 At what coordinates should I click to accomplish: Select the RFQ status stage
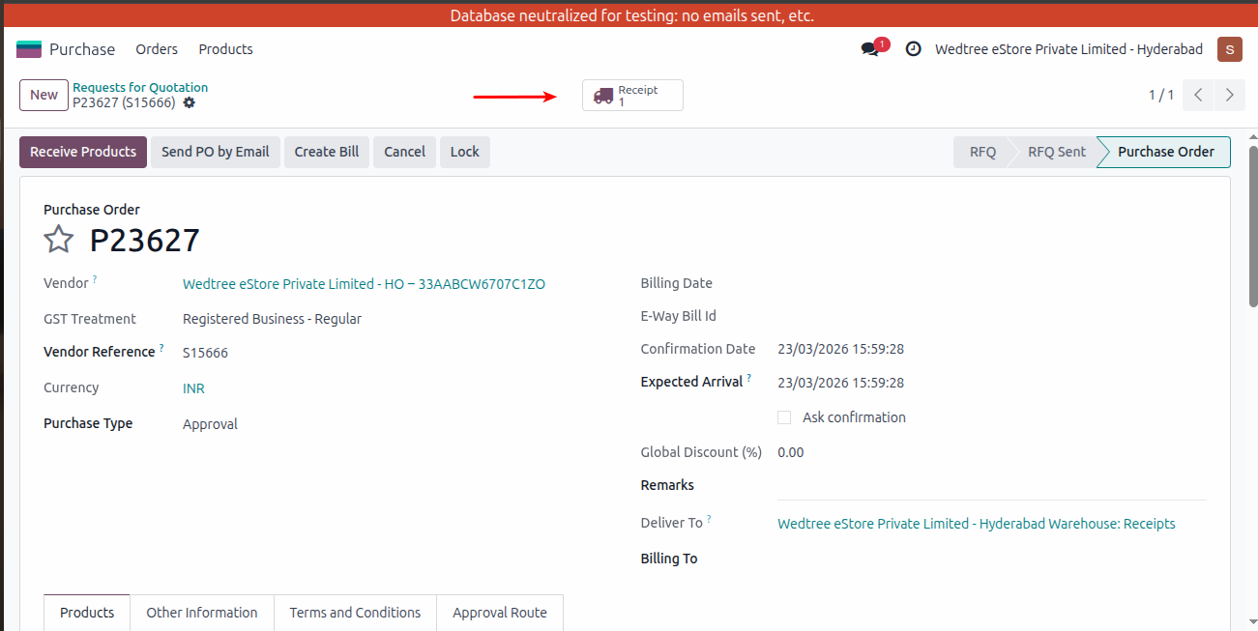pos(982,152)
